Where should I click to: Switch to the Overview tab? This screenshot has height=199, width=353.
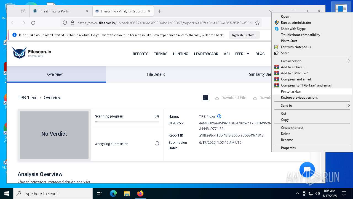click(x=56, y=74)
